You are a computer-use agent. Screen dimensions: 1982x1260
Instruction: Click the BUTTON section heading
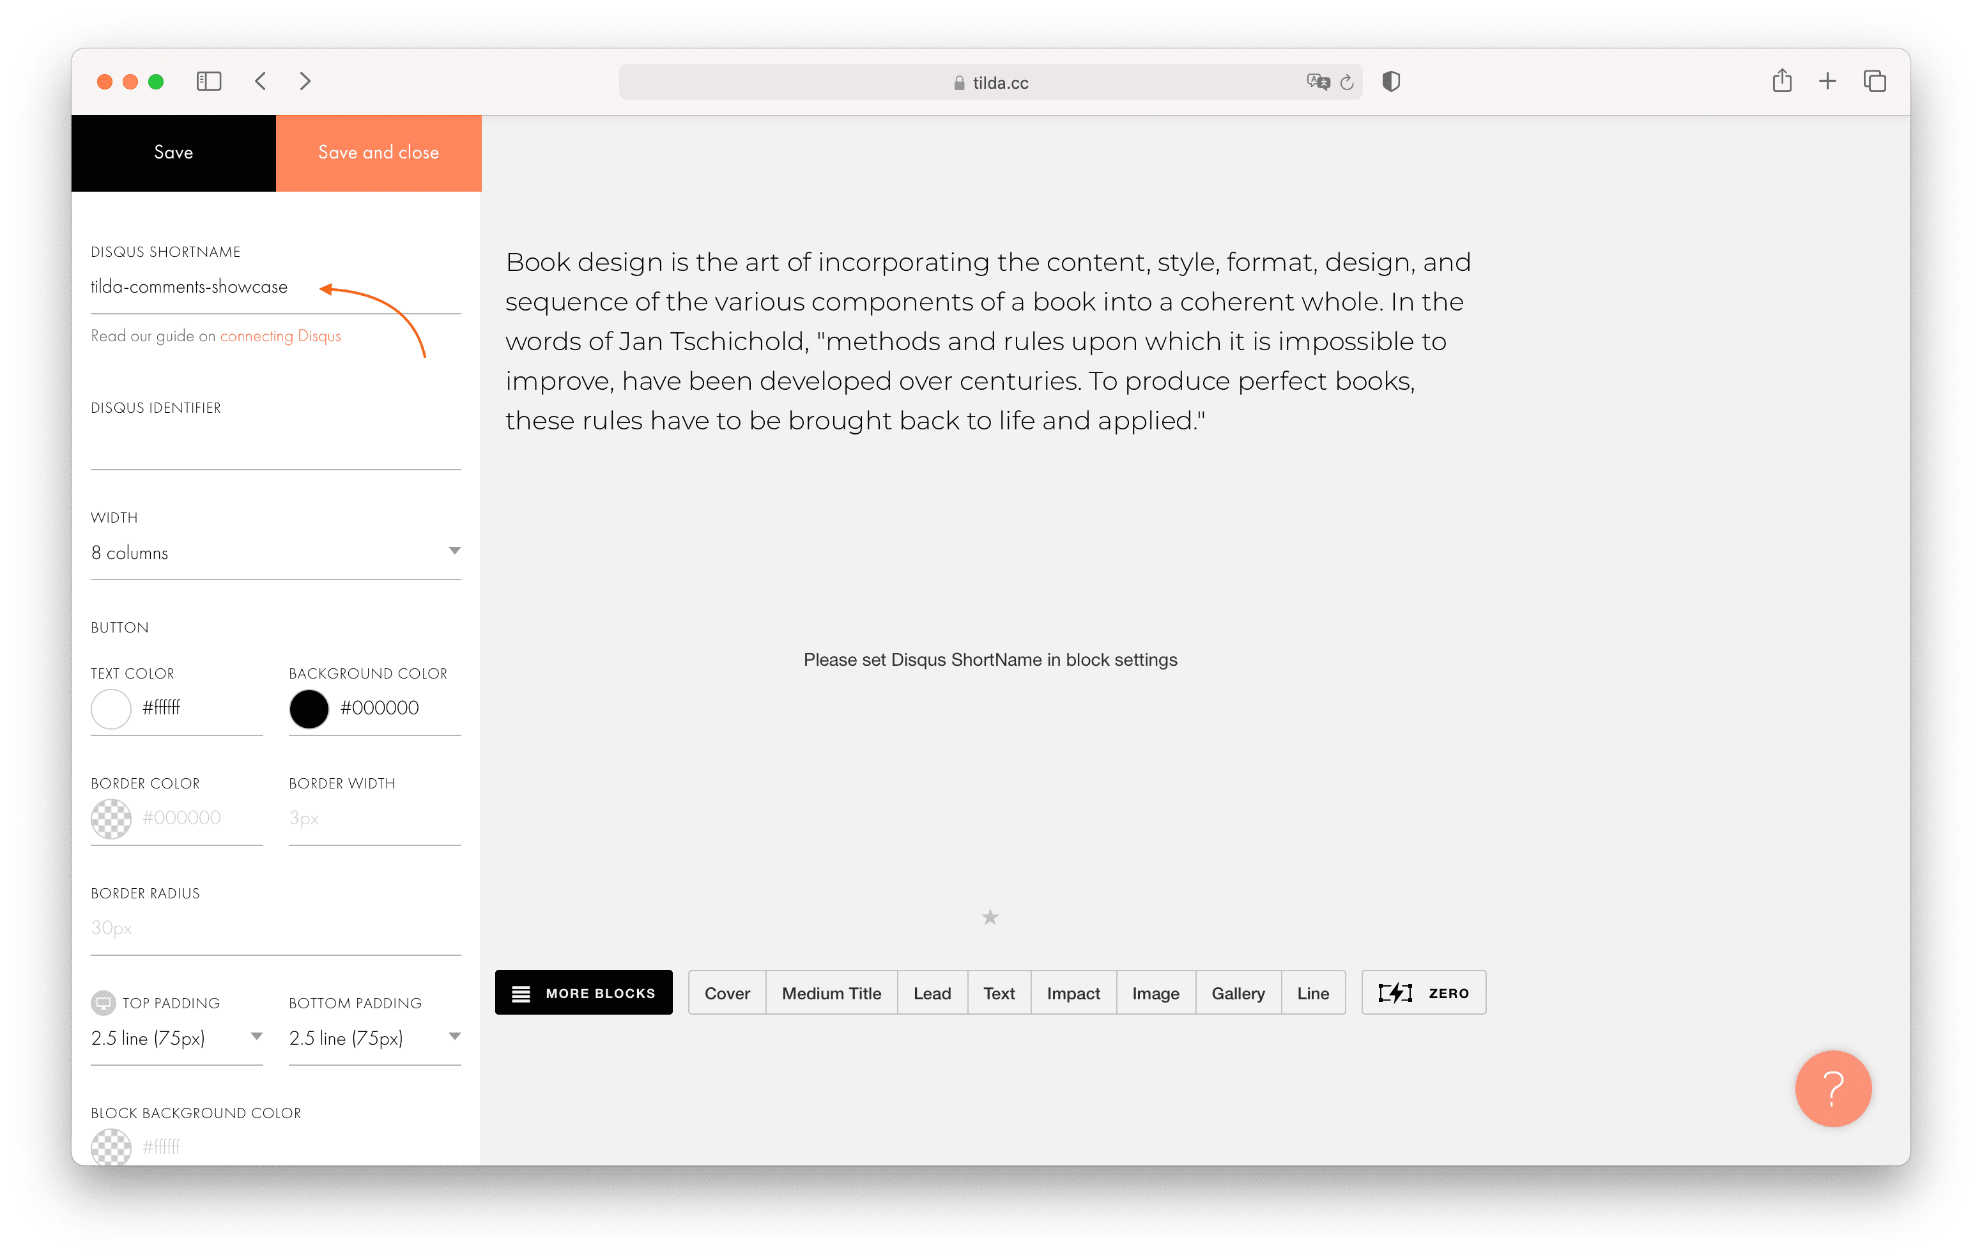(x=120, y=628)
